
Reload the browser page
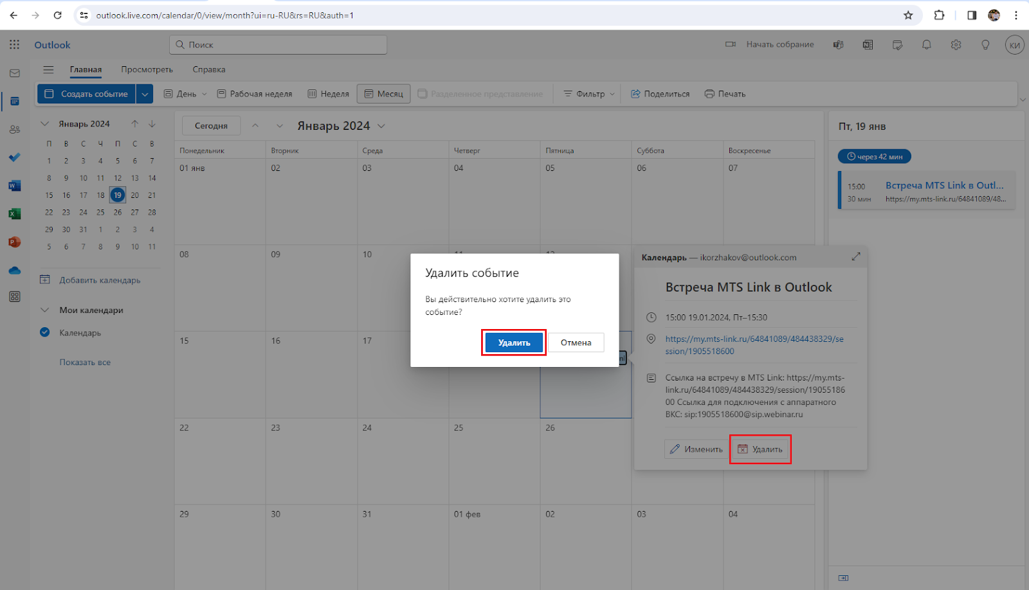coord(57,15)
